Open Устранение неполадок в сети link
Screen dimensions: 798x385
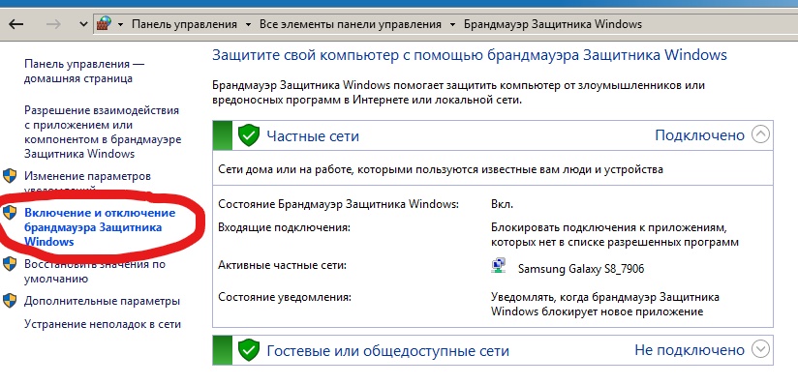(103, 324)
